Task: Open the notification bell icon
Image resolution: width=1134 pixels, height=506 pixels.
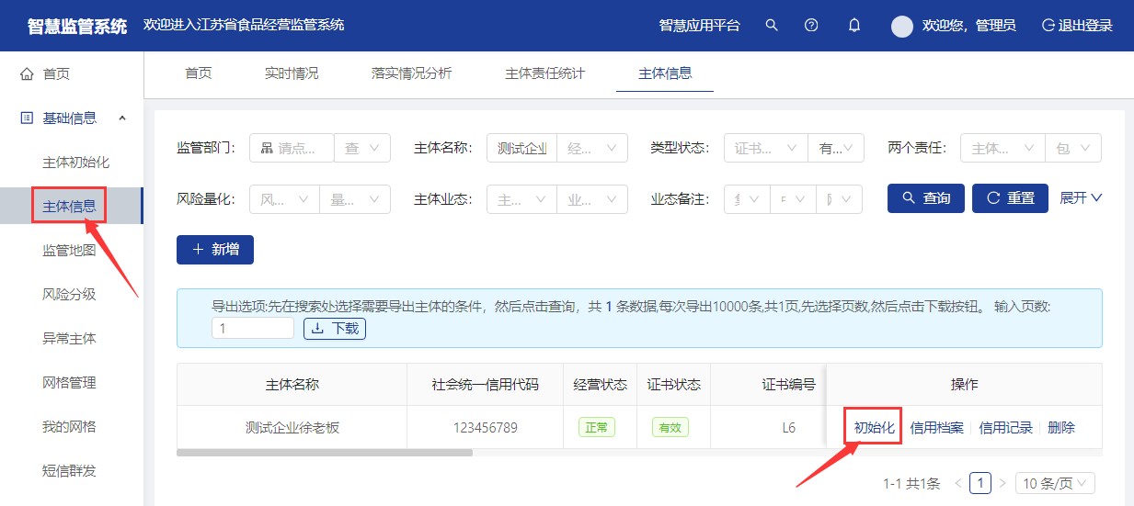Action: [854, 26]
